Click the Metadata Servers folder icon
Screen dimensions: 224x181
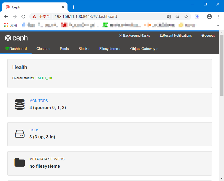(x=20, y=163)
